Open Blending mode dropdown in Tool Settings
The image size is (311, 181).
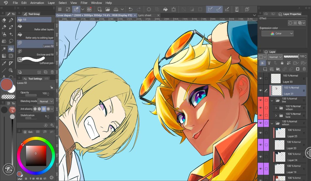(x=45, y=101)
